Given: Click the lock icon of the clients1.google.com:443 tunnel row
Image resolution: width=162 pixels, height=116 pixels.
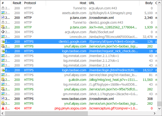Looking at the screenshot, I should [3, 22].
